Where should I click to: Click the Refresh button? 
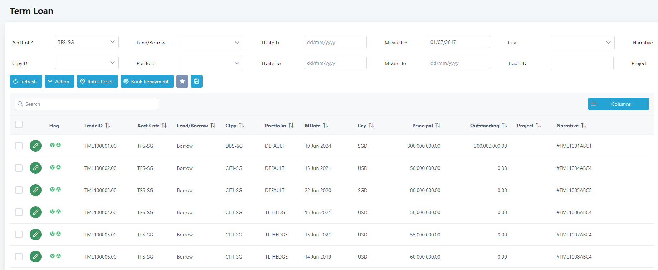tap(26, 82)
